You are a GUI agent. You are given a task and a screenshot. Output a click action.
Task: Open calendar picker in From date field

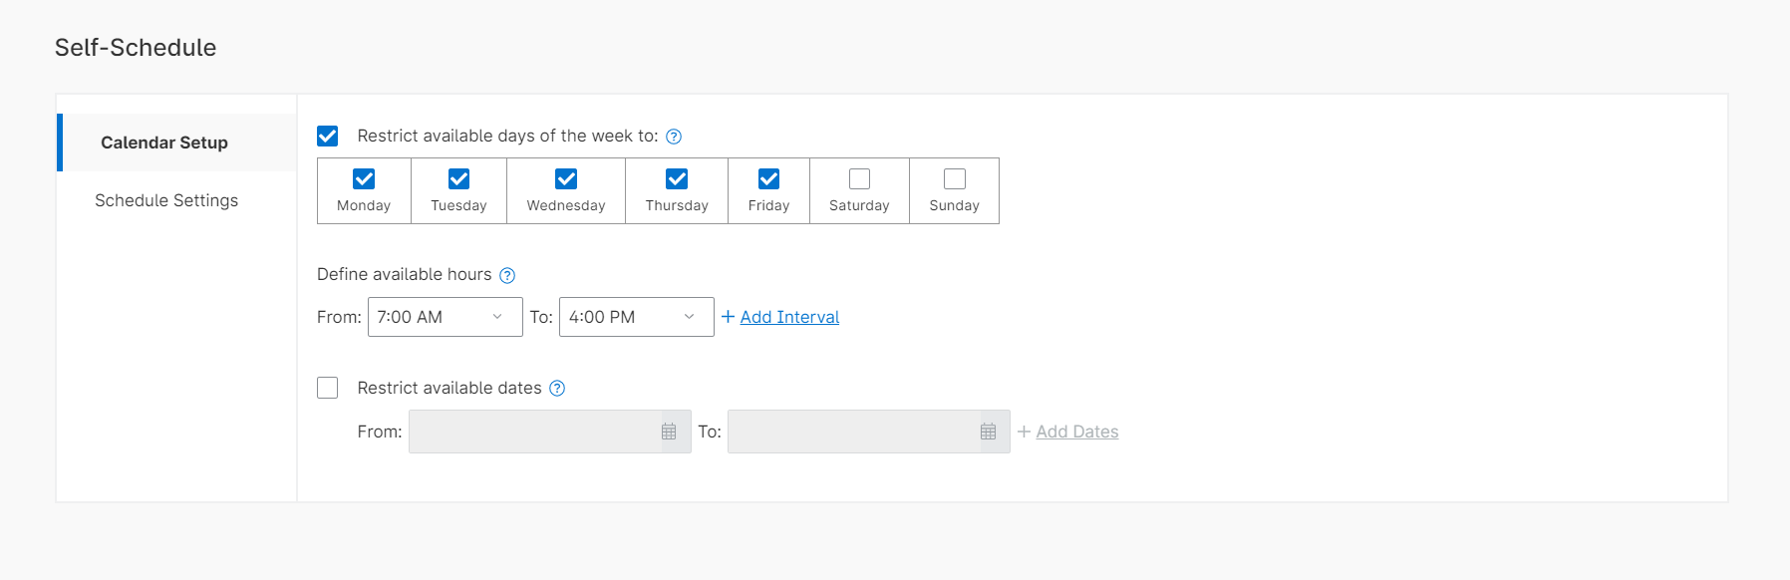point(669,432)
